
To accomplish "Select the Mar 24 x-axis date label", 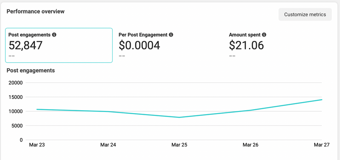I will [x=108, y=145].
